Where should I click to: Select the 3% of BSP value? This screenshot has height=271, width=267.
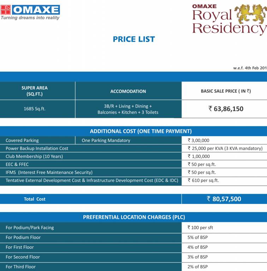point(197,257)
